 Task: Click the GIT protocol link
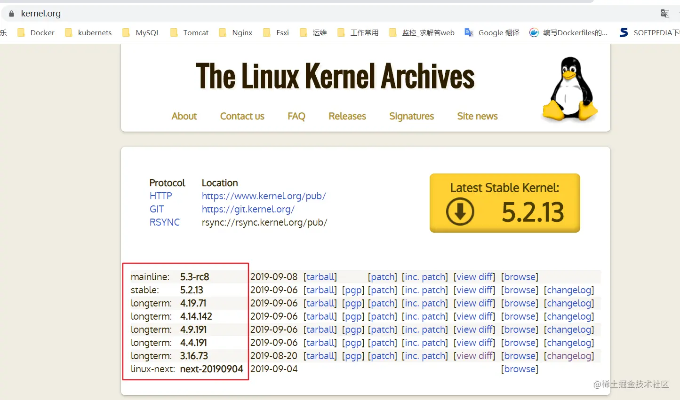click(x=157, y=209)
